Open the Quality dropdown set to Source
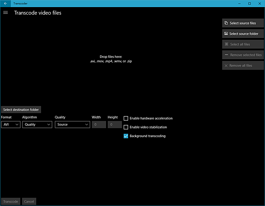The height and width of the screenshot is (206, 265). coord(72,125)
